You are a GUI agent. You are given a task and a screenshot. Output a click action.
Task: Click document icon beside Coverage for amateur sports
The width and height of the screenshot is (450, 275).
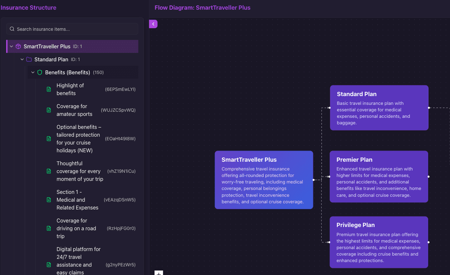click(x=49, y=110)
